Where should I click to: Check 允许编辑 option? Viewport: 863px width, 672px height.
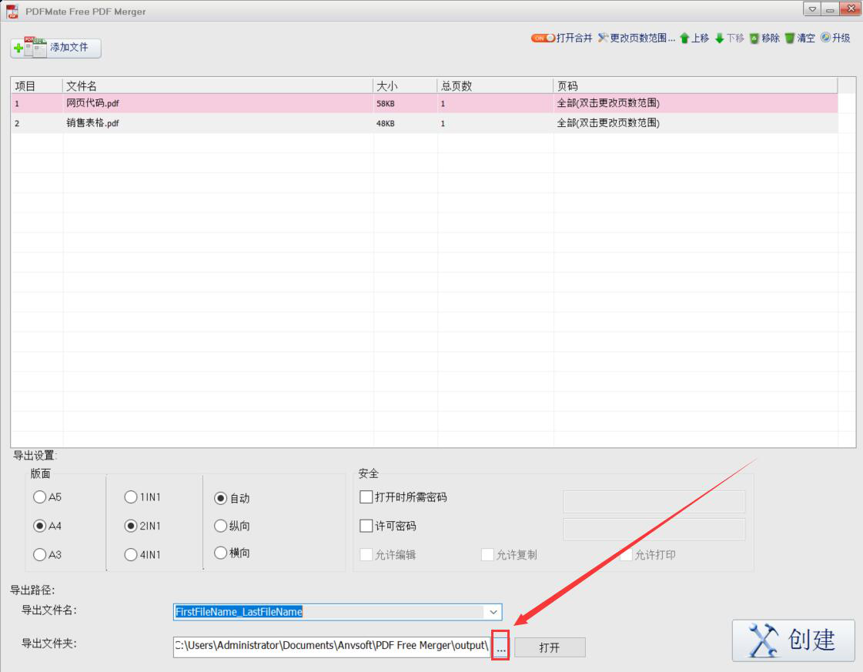click(x=366, y=555)
